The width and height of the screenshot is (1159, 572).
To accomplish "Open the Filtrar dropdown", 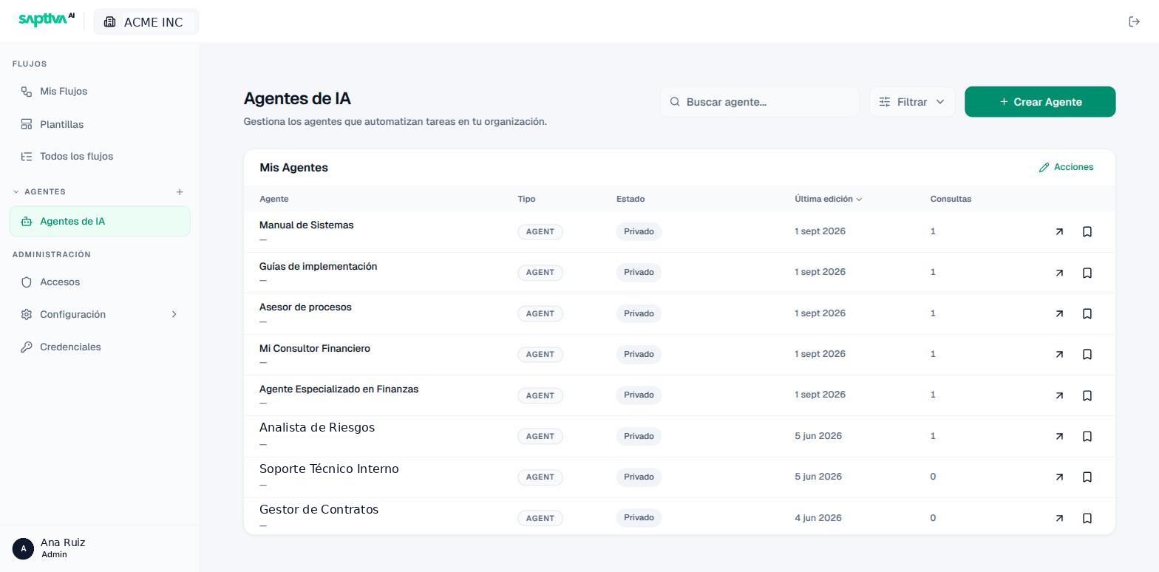I will point(912,102).
